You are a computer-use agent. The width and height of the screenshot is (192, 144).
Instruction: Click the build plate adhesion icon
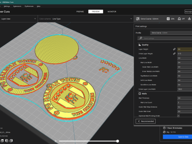189,19
